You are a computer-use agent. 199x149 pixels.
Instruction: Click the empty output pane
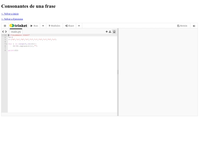[x=158, y=72]
